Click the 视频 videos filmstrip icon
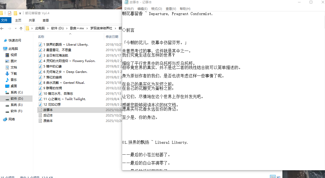Image resolution: width=325 pixels, height=178 pixels. point(7,55)
